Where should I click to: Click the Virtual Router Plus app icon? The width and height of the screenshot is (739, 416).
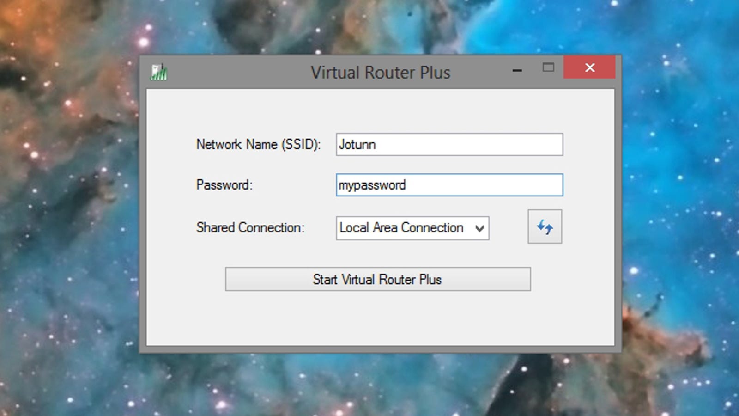pyautogui.click(x=159, y=72)
